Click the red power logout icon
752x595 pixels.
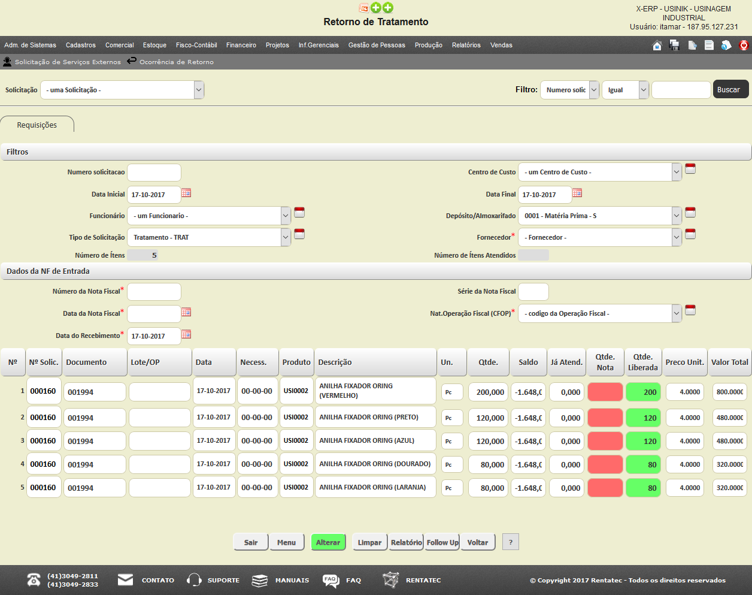pyautogui.click(x=744, y=45)
